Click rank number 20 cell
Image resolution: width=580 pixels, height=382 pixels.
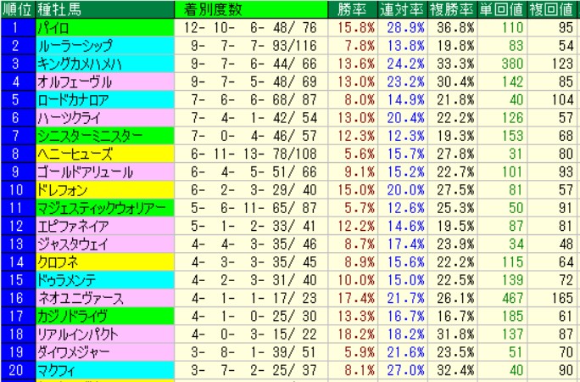(x=18, y=370)
